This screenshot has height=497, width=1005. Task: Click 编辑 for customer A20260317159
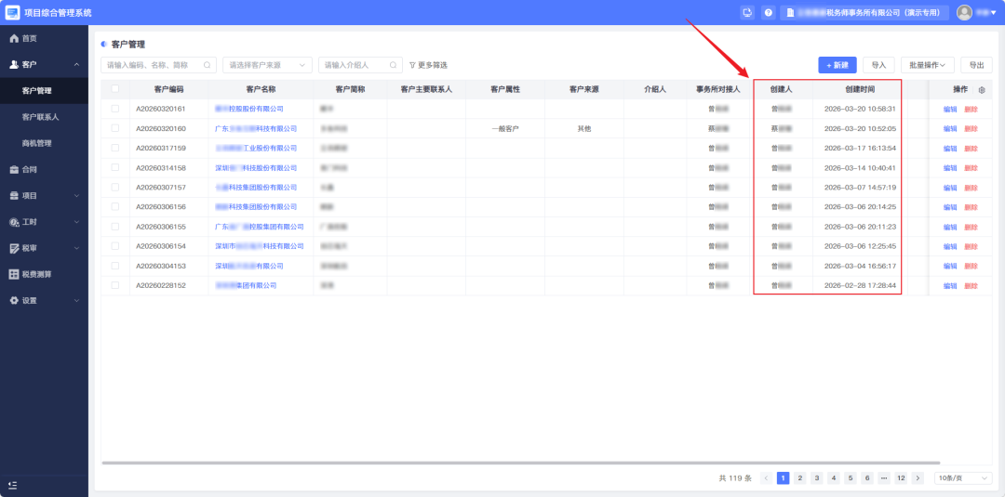pos(949,149)
